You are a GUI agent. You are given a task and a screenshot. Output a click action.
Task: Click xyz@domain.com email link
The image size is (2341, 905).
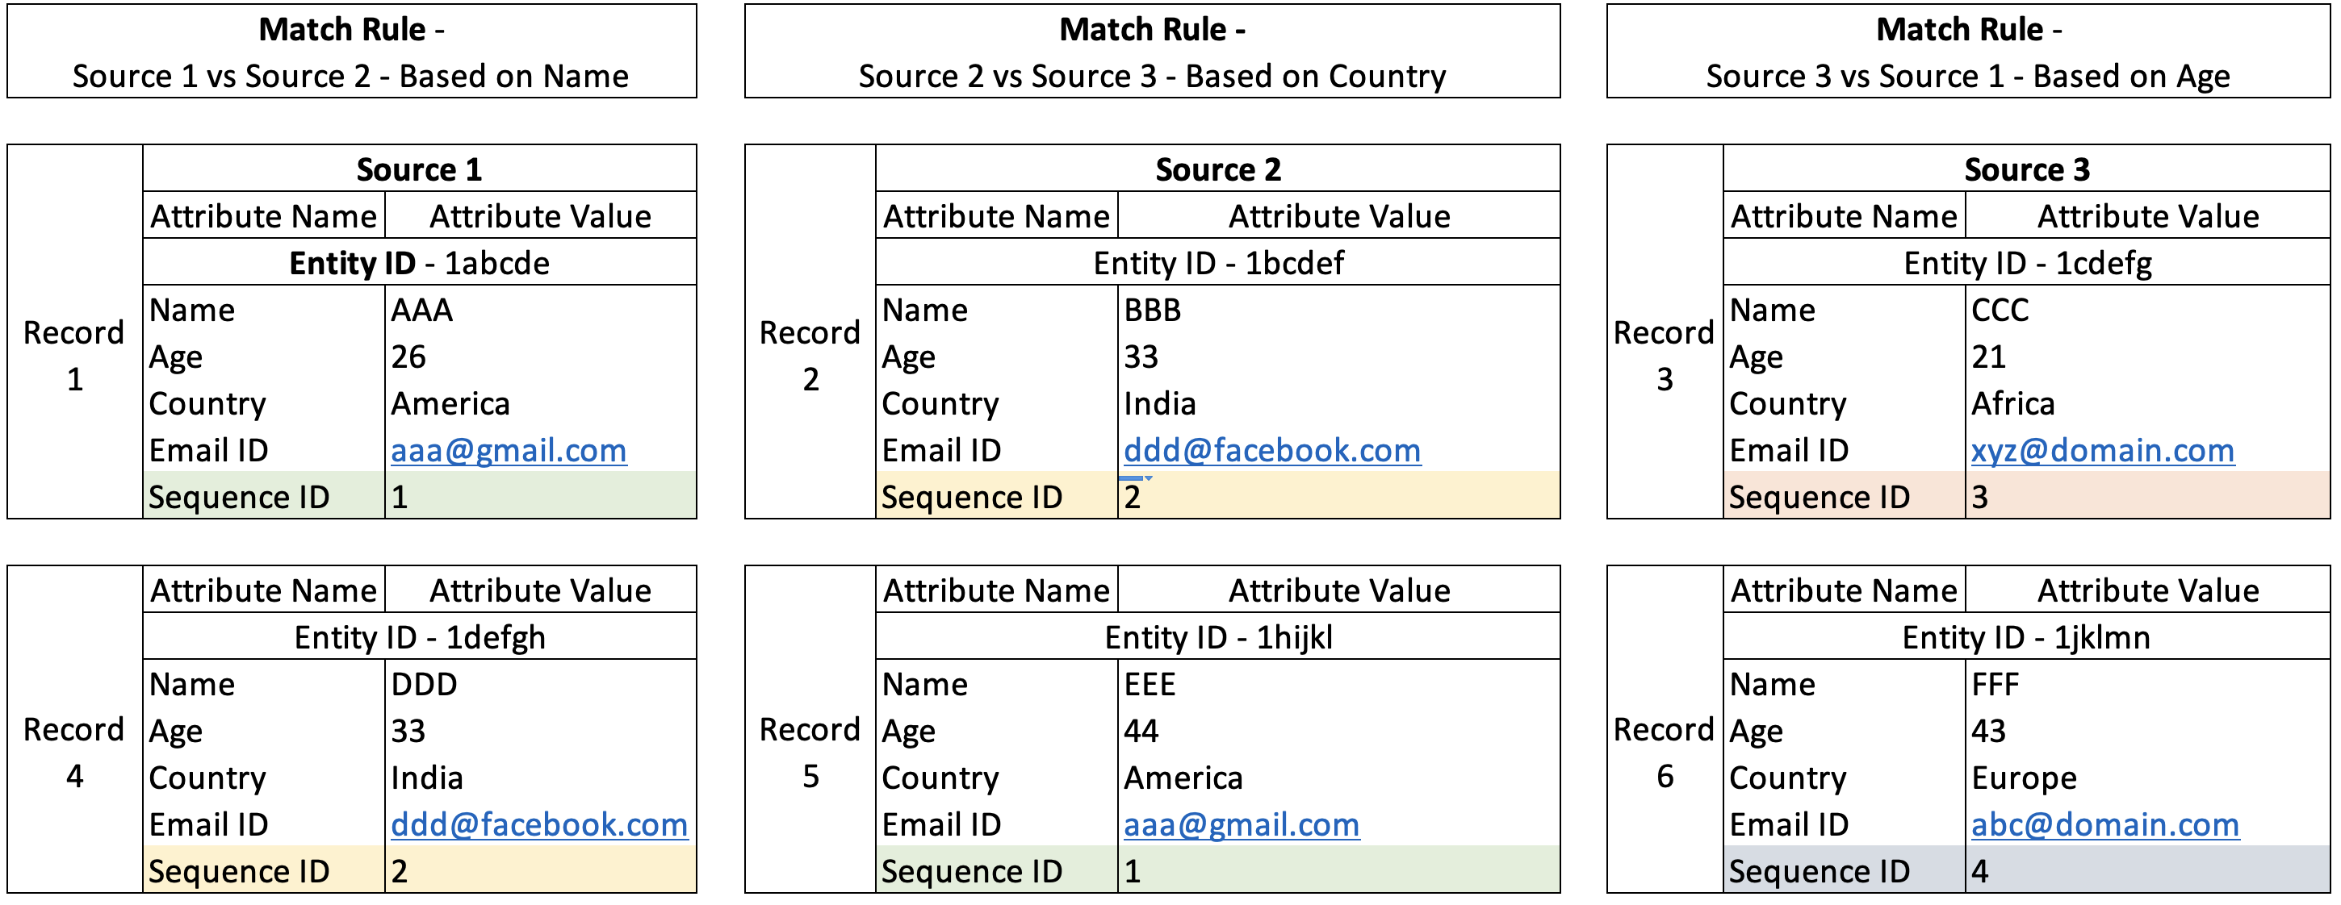click(x=2102, y=450)
